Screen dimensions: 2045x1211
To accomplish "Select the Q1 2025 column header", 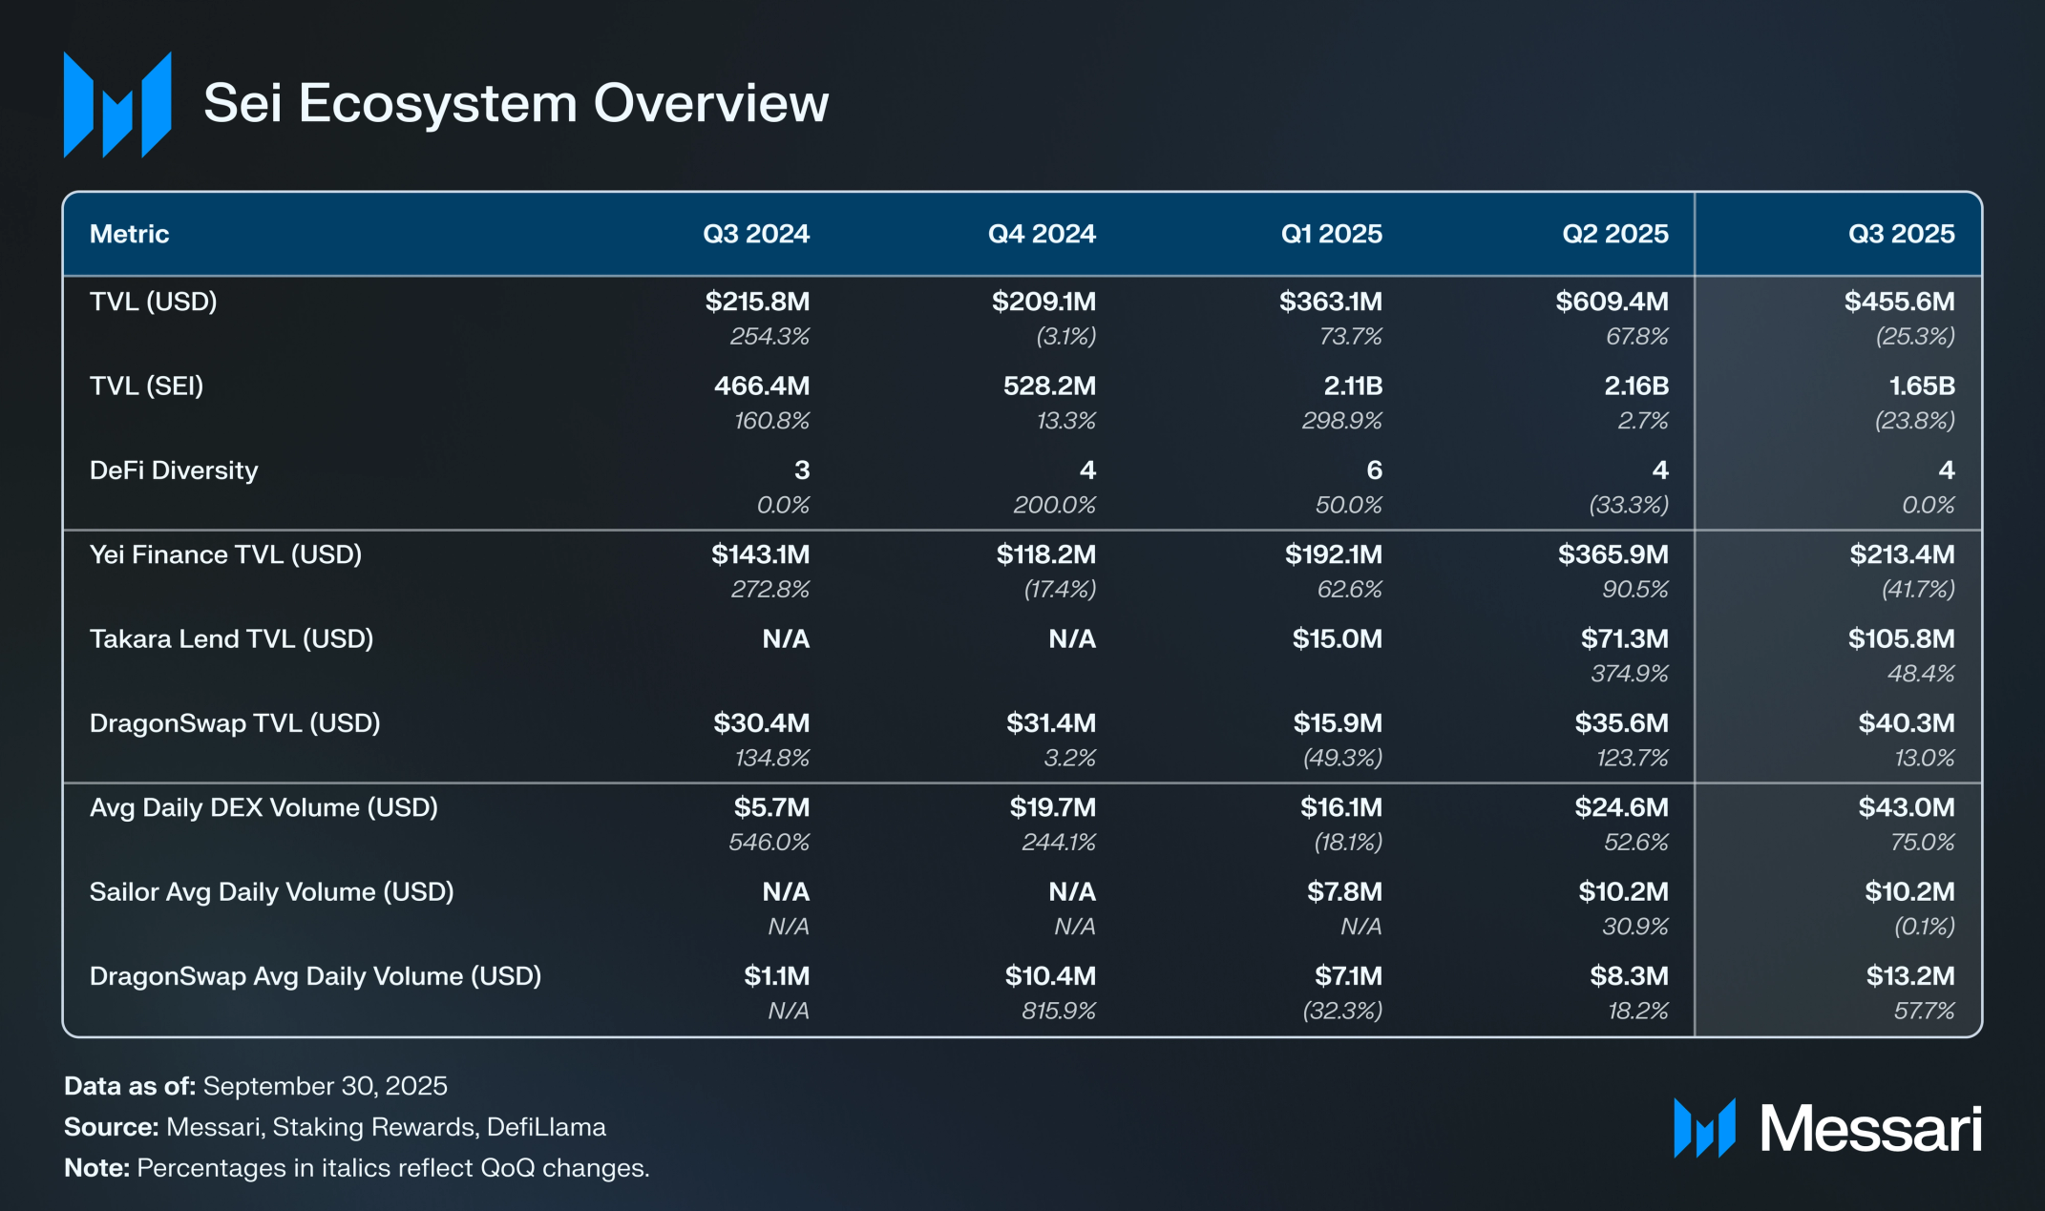I will (x=1331, y=234).
